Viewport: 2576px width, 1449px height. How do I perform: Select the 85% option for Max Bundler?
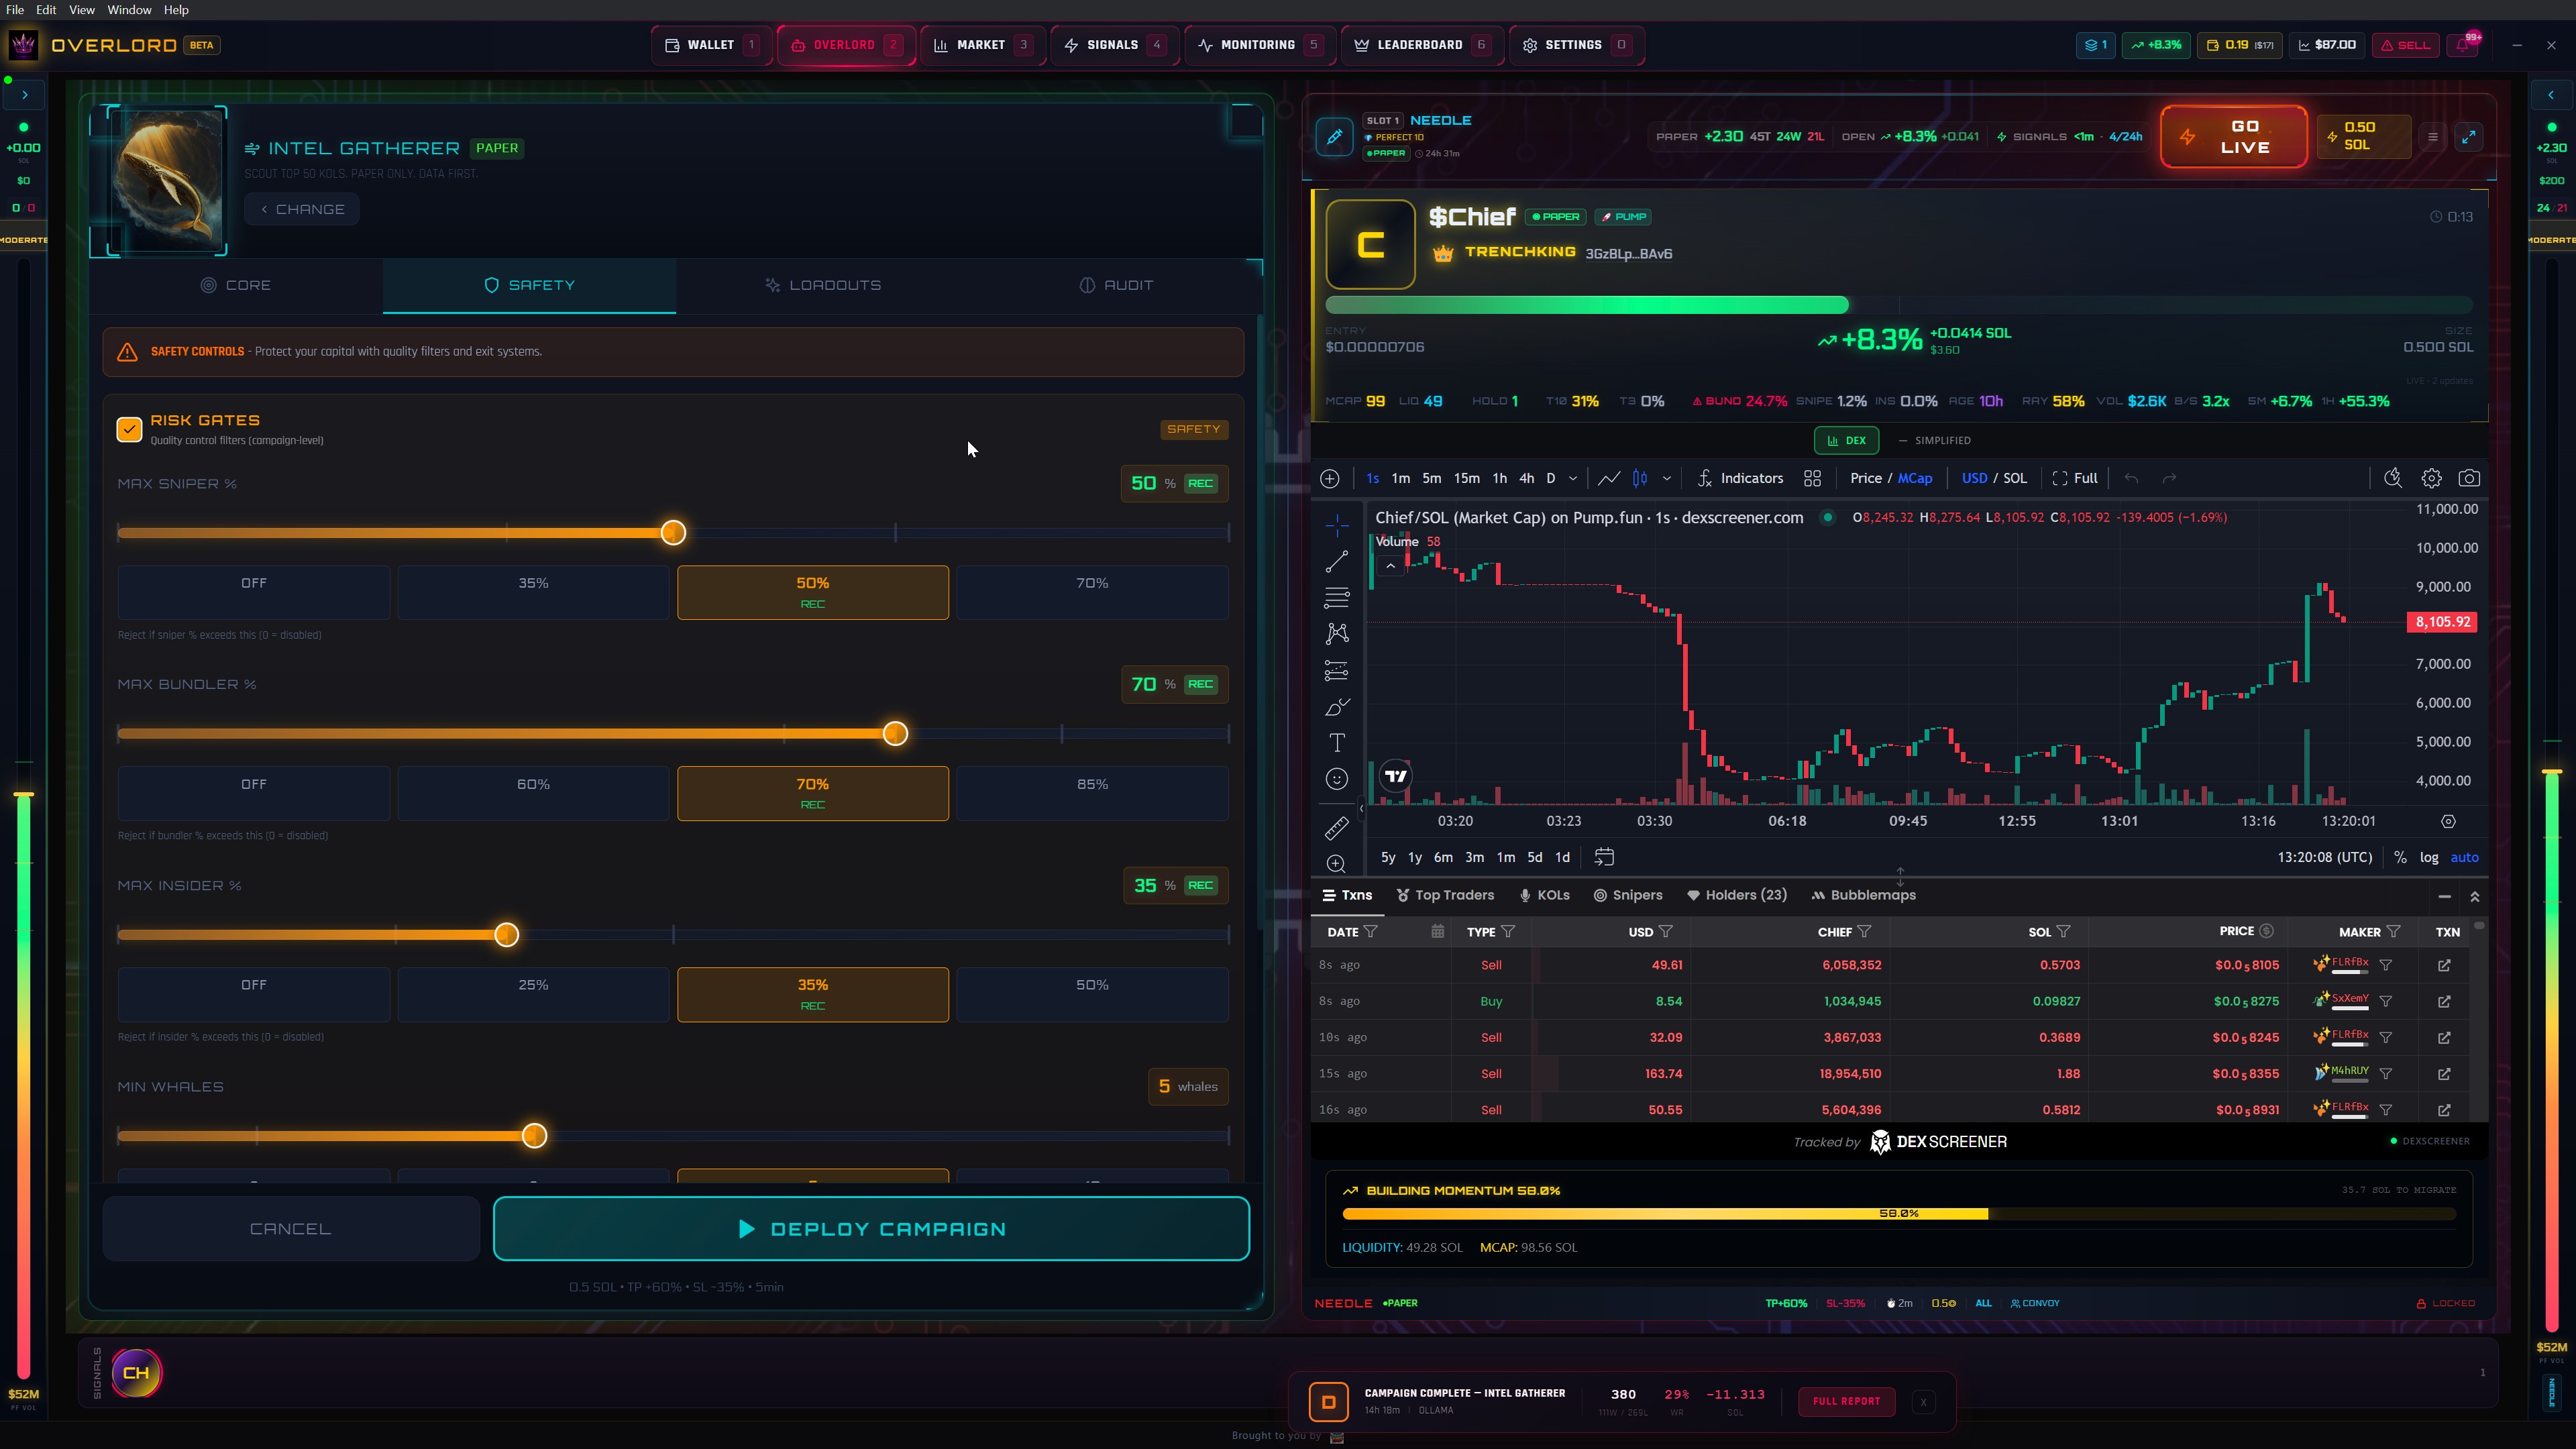point(1092,793)
